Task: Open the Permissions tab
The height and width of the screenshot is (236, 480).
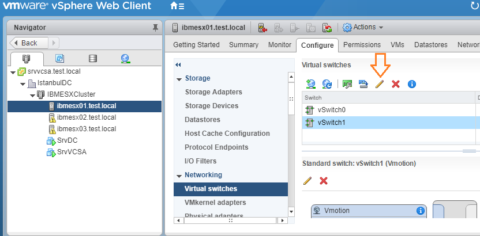Action: (362, 45)
